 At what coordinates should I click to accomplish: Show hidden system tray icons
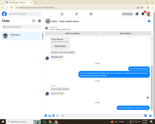[x=128, y=122]
